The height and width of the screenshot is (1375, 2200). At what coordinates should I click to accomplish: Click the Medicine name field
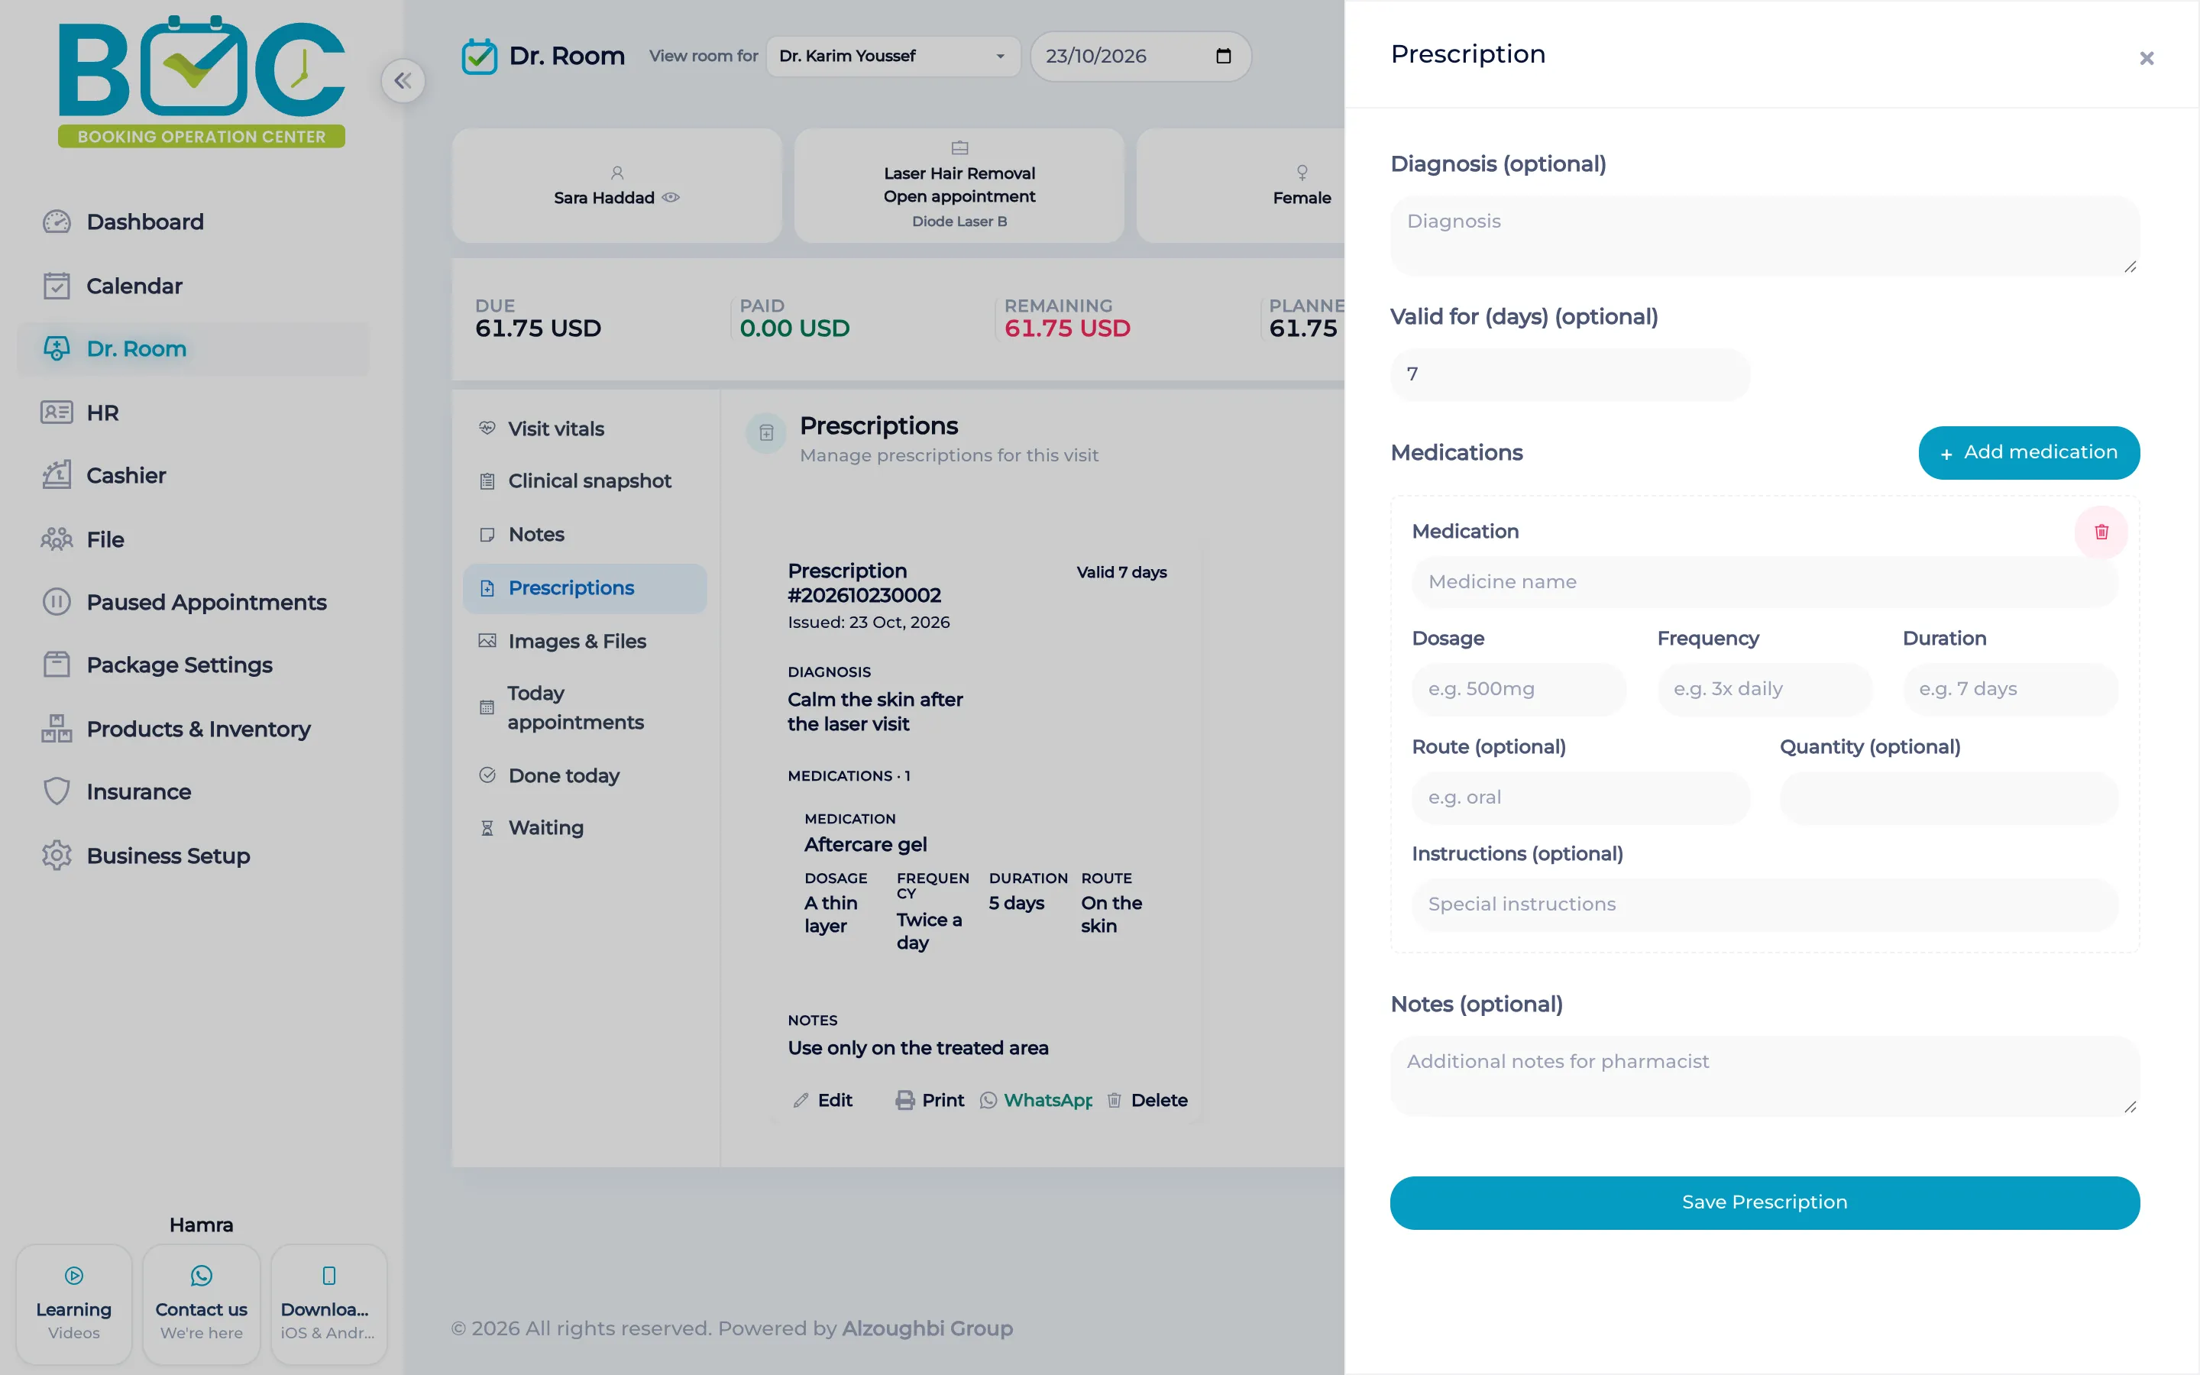(1764, 582)
